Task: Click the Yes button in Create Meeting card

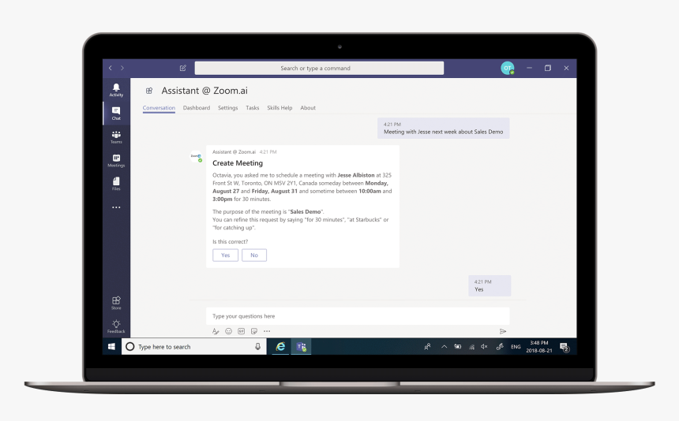Action: click(x=225, y=255)
